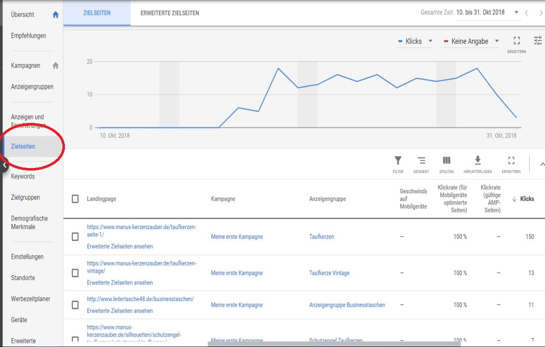
Task: Click the Landingpage column header
Action: point(102,199)
